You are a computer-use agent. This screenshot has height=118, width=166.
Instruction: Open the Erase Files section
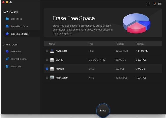coord(16,19)
